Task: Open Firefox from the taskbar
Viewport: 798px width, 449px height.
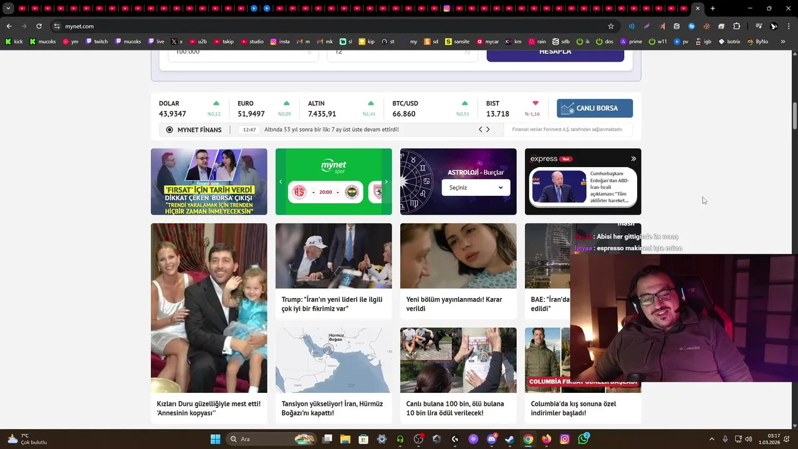Action: 547,439
